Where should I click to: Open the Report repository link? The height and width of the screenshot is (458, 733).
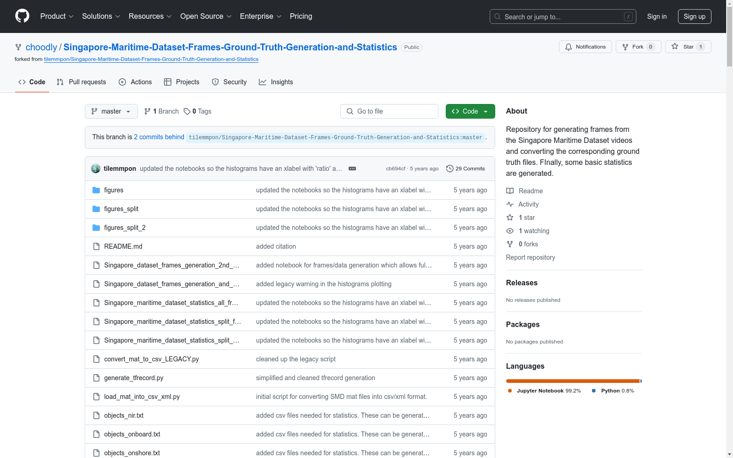tap(531, 257)
